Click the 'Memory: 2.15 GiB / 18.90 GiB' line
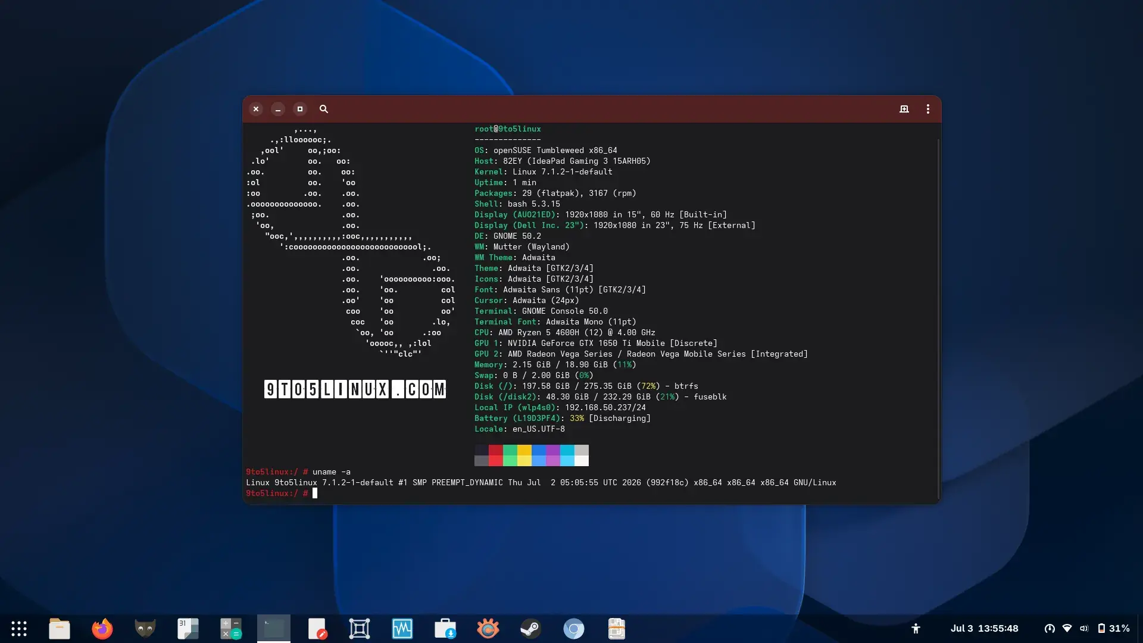 coord(555,365)
